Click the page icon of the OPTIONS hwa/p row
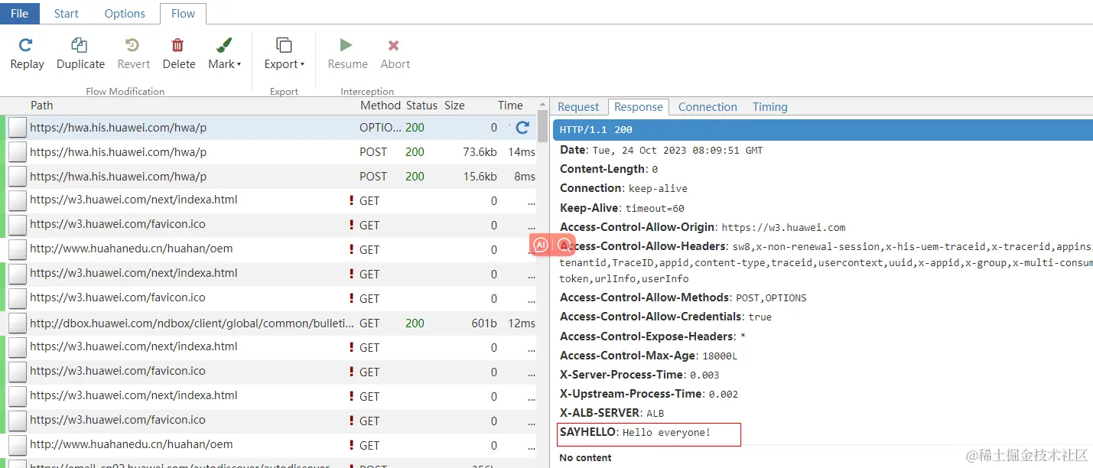Viewport: 1093px width, 468px height. 17,128
